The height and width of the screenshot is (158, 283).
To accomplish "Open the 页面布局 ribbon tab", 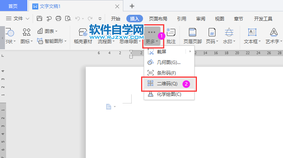I will pyautogui.click(x=158, y=19).
